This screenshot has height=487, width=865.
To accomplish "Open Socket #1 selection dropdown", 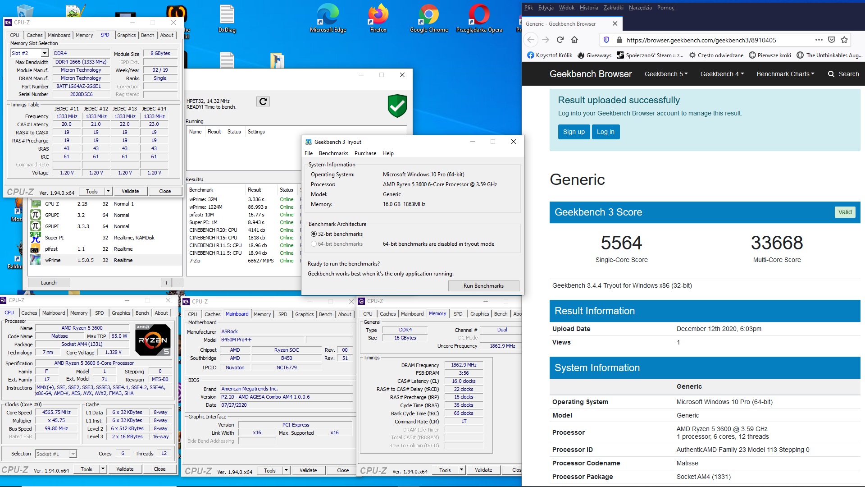I will pyautogui.click(x=73, y=454).
